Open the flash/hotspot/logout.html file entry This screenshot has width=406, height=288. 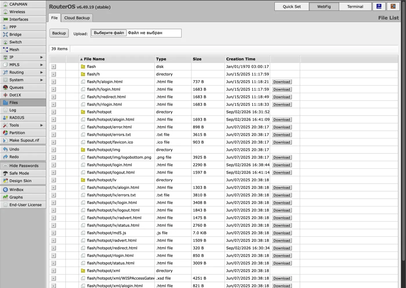[x=111, y=172]
